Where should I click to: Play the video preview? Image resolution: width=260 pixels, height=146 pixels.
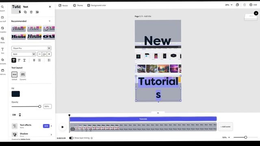(x=63, y=127)
